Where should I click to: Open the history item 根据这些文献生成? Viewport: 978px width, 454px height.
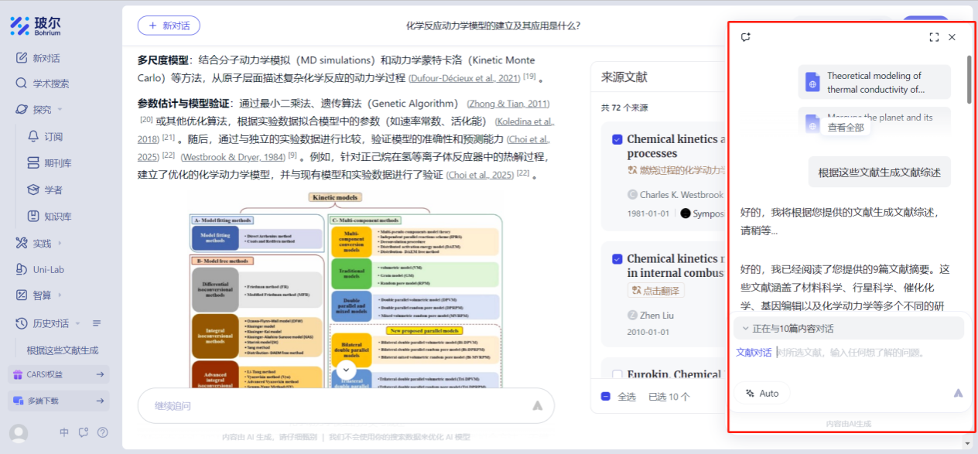click(x=63, y=350)
